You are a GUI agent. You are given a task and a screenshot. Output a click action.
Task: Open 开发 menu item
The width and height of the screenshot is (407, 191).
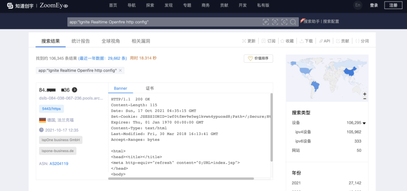(x=243, y=5)
